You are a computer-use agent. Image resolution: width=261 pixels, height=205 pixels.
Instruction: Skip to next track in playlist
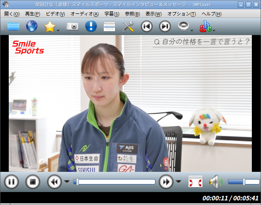coord(165,26)
